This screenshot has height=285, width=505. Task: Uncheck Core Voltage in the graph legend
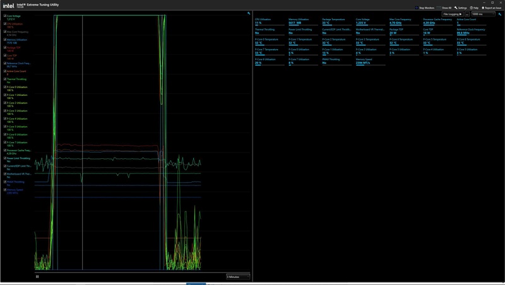(x=5, y=15)
